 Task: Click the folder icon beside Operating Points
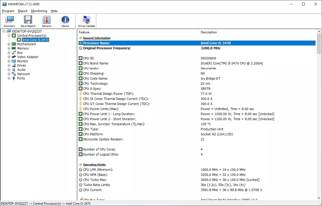(x=81, y=164)
